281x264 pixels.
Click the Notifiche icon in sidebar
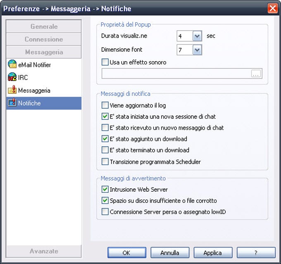tap(12, 102)
